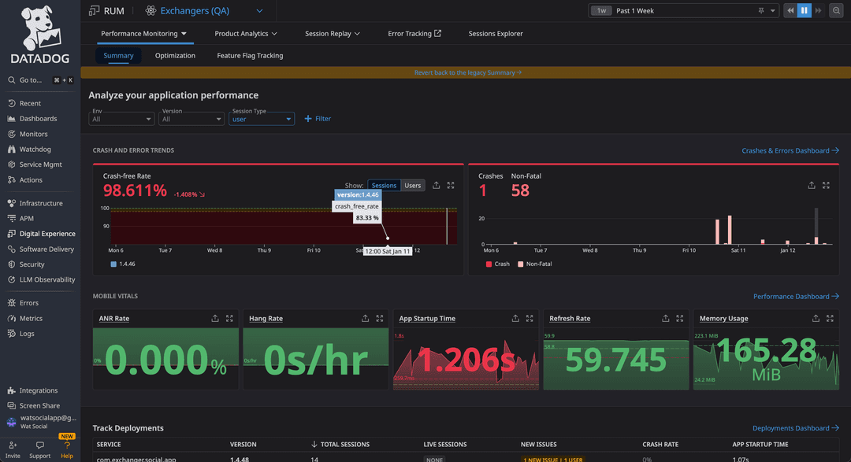This screenshot has height=462, width=851.
Task: Switch to Optimization tab
Action: [x=175, y=55]
